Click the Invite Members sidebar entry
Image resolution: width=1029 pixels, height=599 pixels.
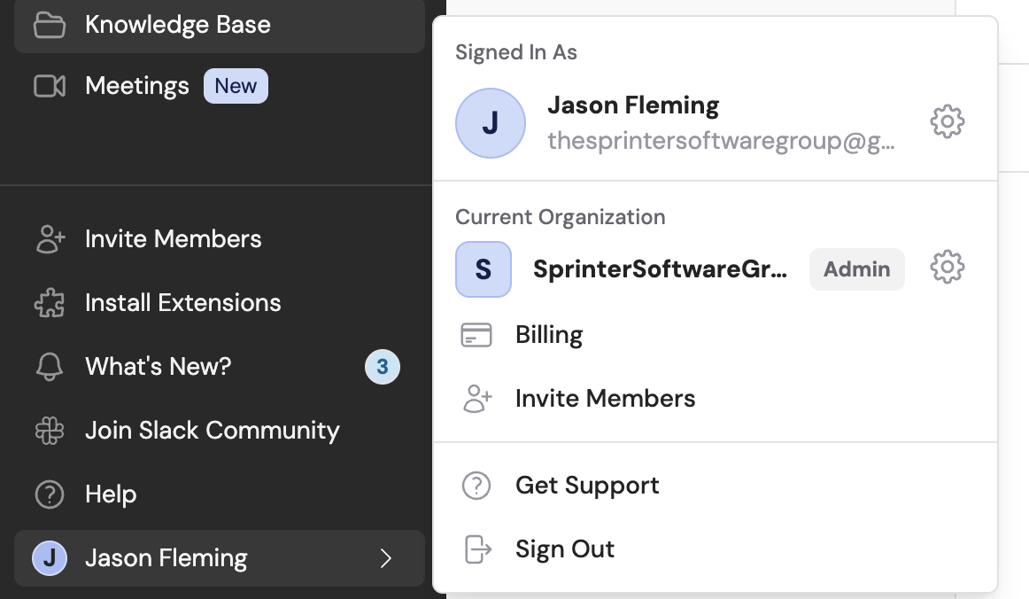click(173, 238)
